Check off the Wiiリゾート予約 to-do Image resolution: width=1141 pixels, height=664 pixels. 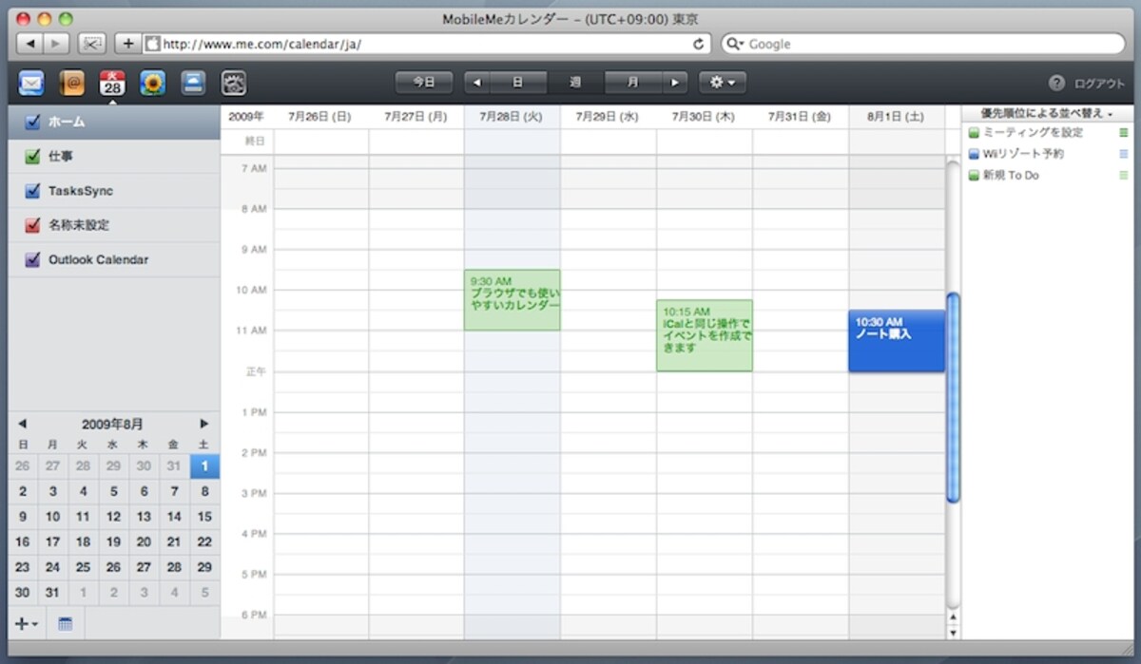(974, 154)
